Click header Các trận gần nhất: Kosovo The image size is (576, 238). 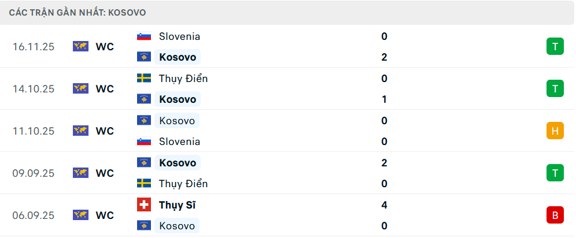77,12
